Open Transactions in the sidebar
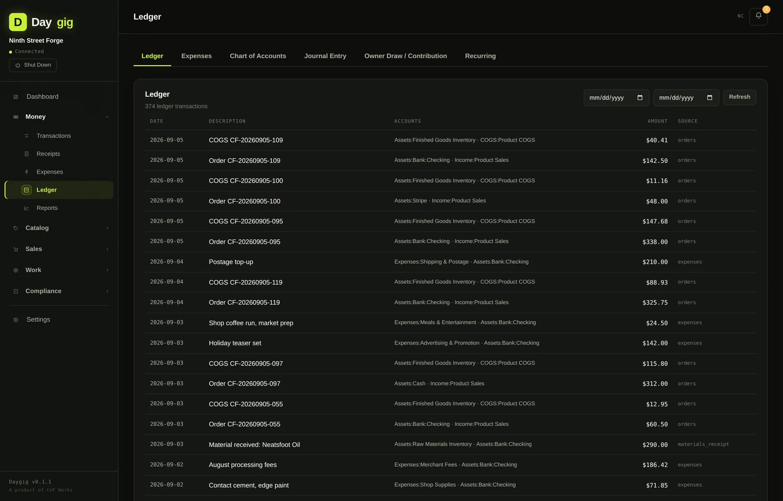 pos(59,136)
